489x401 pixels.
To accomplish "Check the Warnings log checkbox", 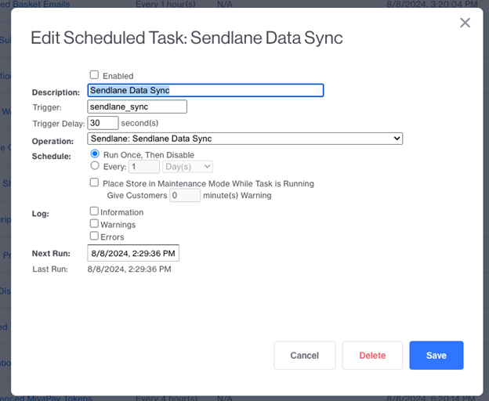I will (94, 223).
